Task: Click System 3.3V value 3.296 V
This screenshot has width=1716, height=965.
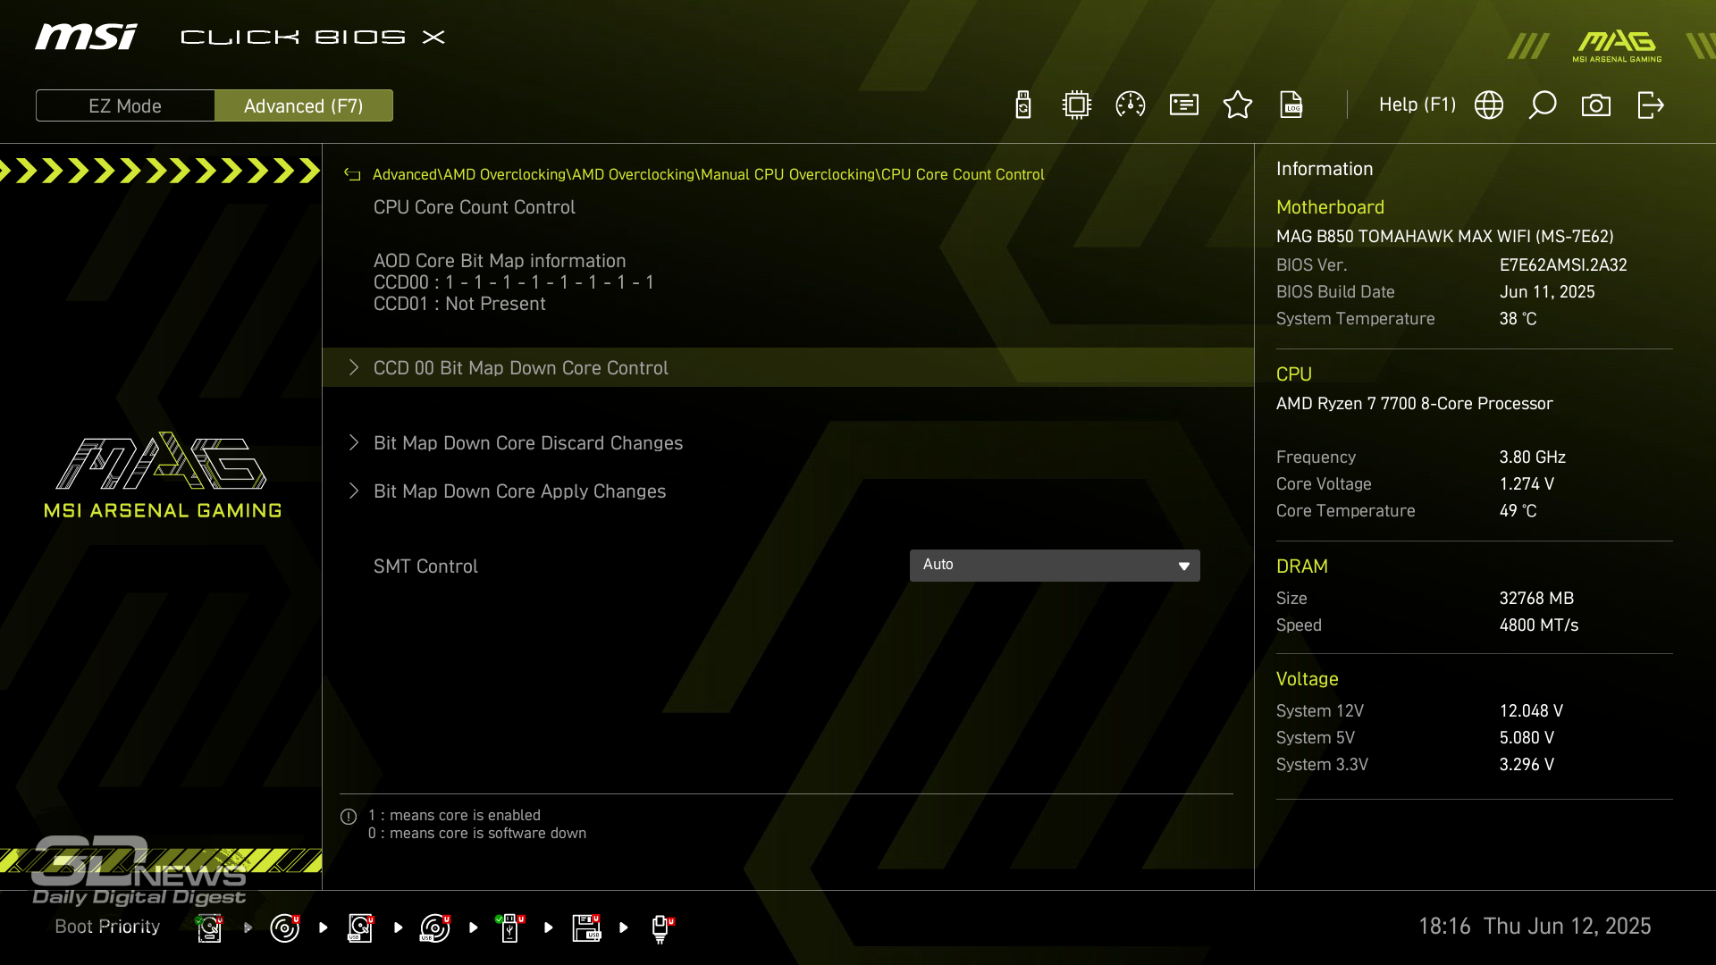Action: (1527, 765)
